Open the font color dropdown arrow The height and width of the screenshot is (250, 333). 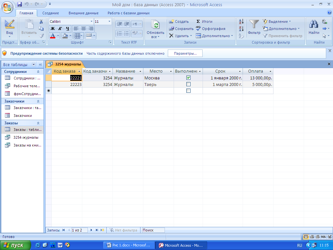coord(58,36)
